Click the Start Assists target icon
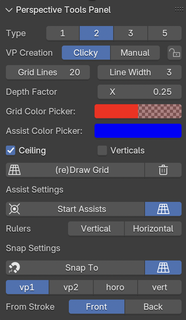The image size is (186, 320). point(15,209)
